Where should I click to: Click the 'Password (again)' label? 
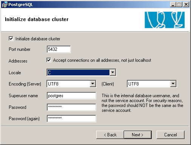pyautogui.click(x=24, y=119)
